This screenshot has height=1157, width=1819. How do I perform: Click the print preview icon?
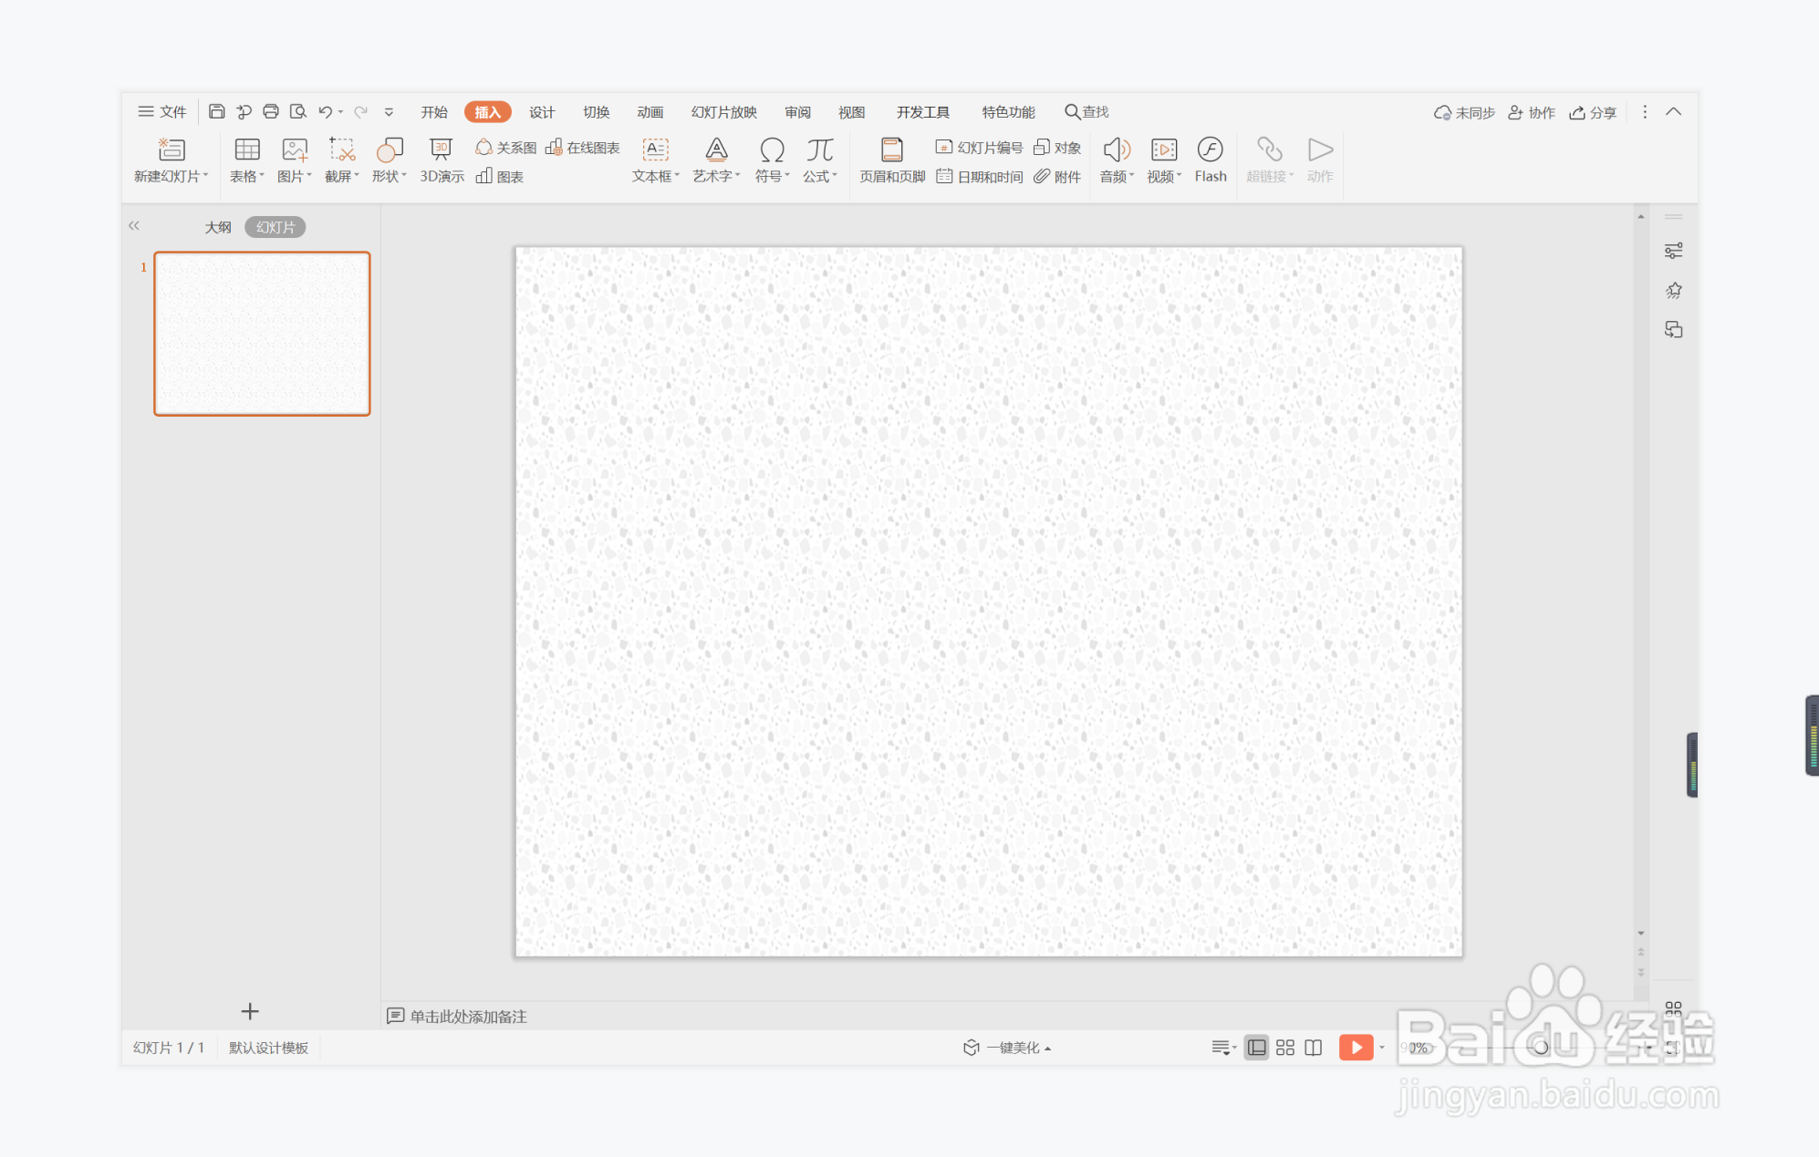[x=297, y=111]
